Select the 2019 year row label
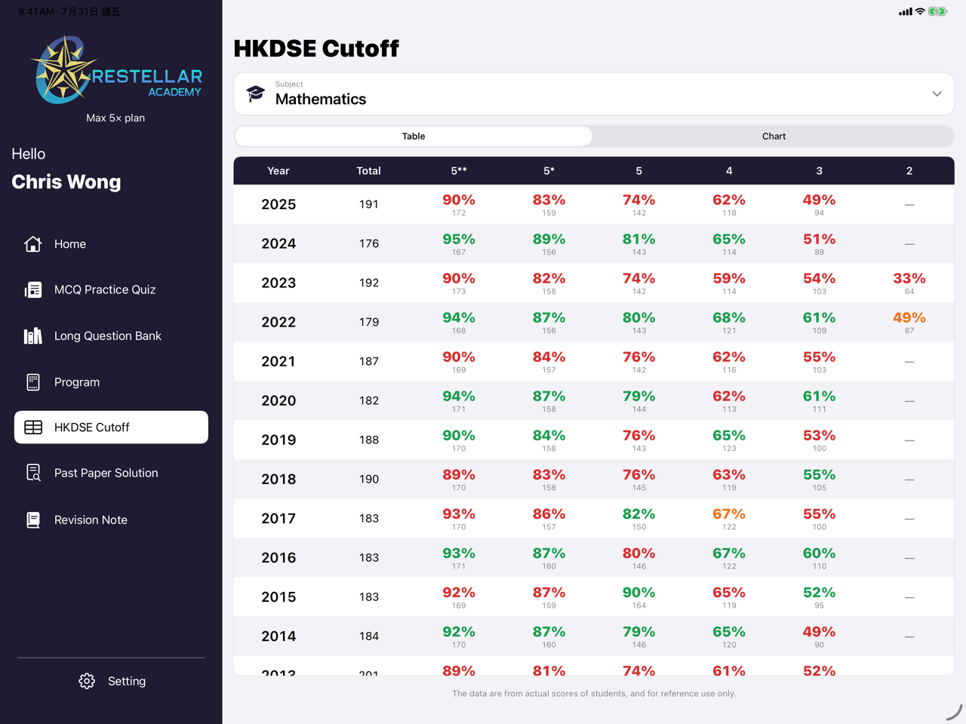 [278, 440]
